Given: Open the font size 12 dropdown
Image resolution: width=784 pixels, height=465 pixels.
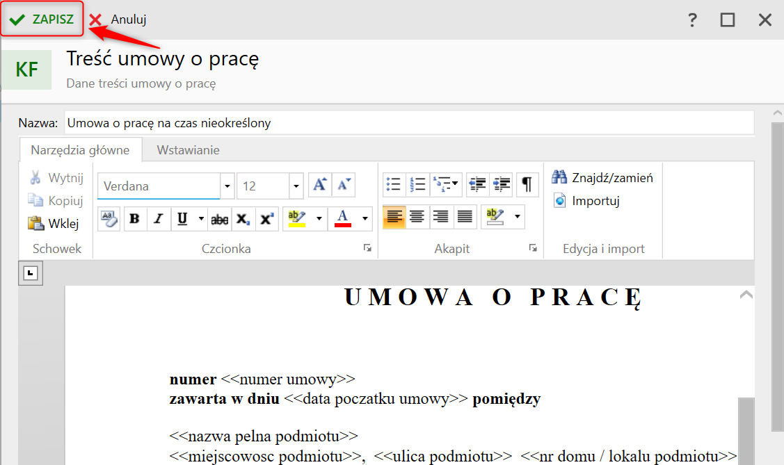Looking at the screenshot, I should coord(296,186).
